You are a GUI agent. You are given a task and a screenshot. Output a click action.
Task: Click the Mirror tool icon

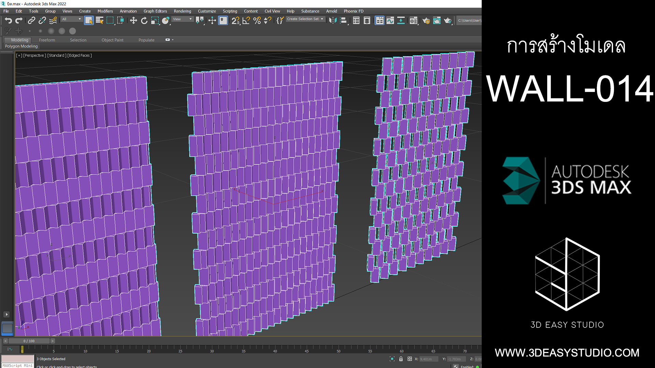pyautogui.click(x=332, y=20)
